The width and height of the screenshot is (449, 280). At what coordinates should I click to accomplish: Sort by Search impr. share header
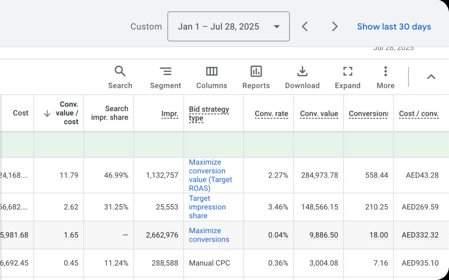[x=110, y=113]
